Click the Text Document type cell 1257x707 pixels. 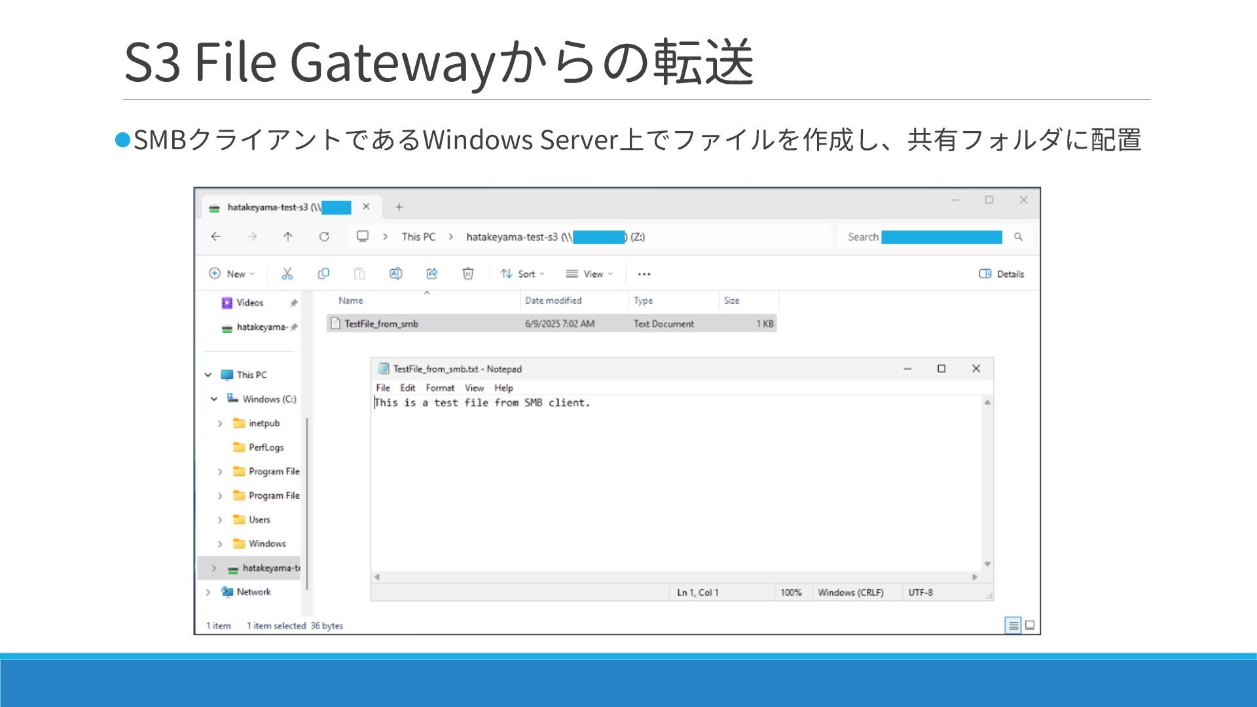tap(663, 323)
